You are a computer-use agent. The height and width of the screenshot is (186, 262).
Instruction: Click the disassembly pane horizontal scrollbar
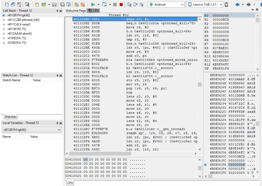pyautogui.click(x=100, y=154)
